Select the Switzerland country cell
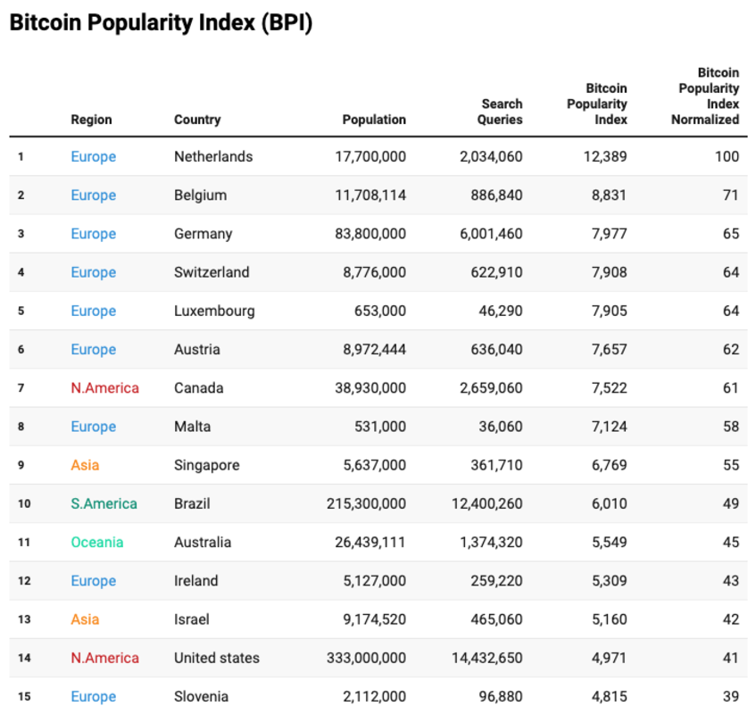756x714 pixels. (x=212, y=272)
